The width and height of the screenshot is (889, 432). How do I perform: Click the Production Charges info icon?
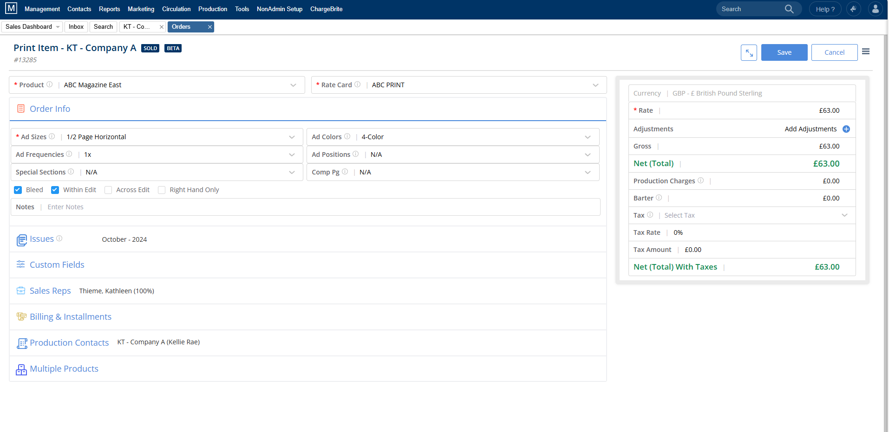tap(700, 181)
